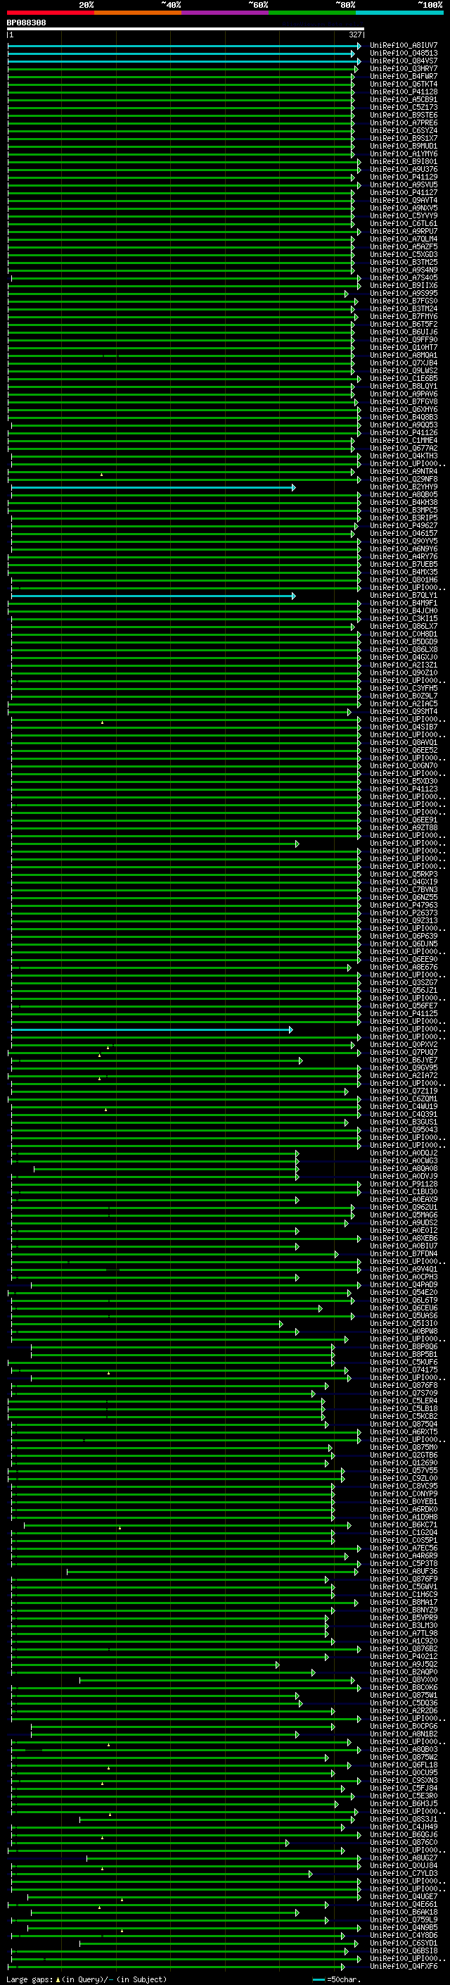Viewport: 450px width, 1985px height.
Task: Pick the UniRef100_B0CPG6 label
Action: tap(404, 1726)
